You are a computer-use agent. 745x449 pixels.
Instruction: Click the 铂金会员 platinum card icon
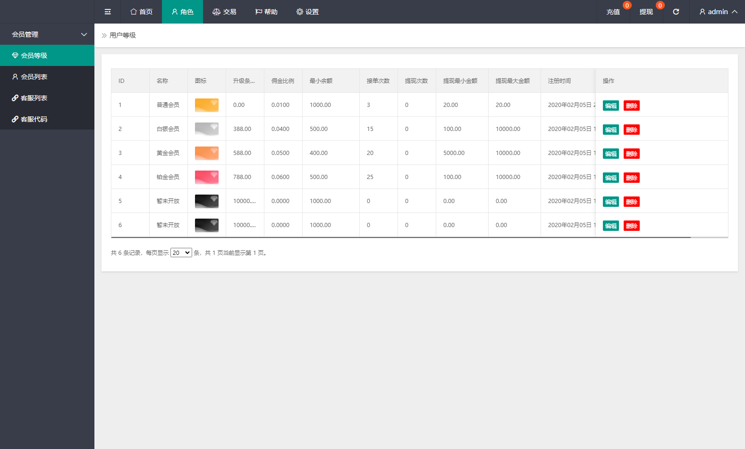coord(207,177)
